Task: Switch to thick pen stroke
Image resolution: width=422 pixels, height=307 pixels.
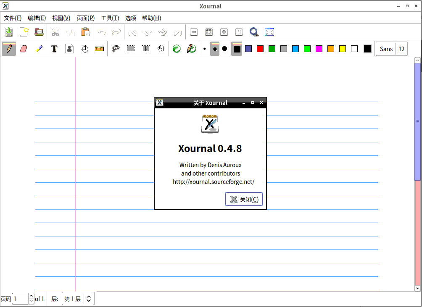Action: pos(224,49)
